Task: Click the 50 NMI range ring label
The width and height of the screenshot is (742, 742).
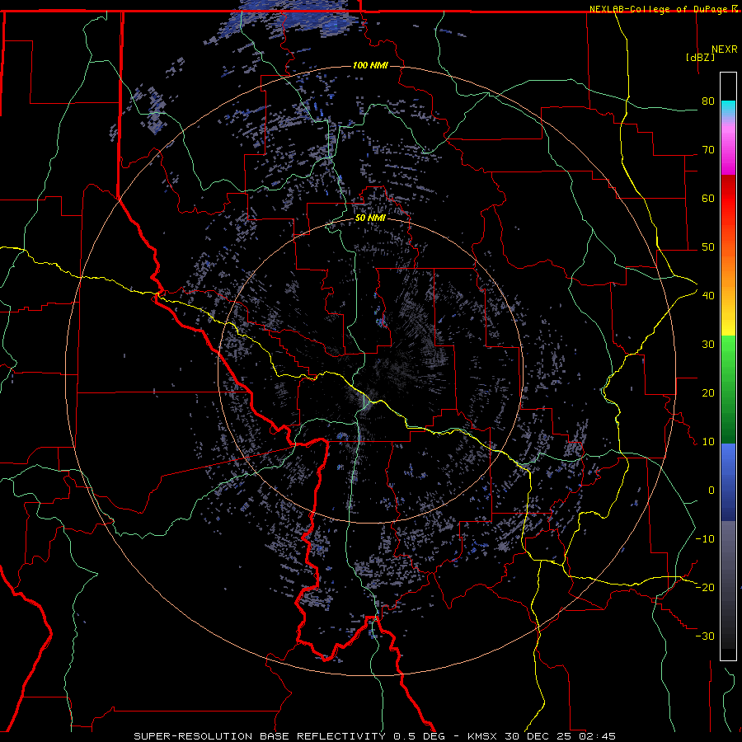Action: click(370, 218)
